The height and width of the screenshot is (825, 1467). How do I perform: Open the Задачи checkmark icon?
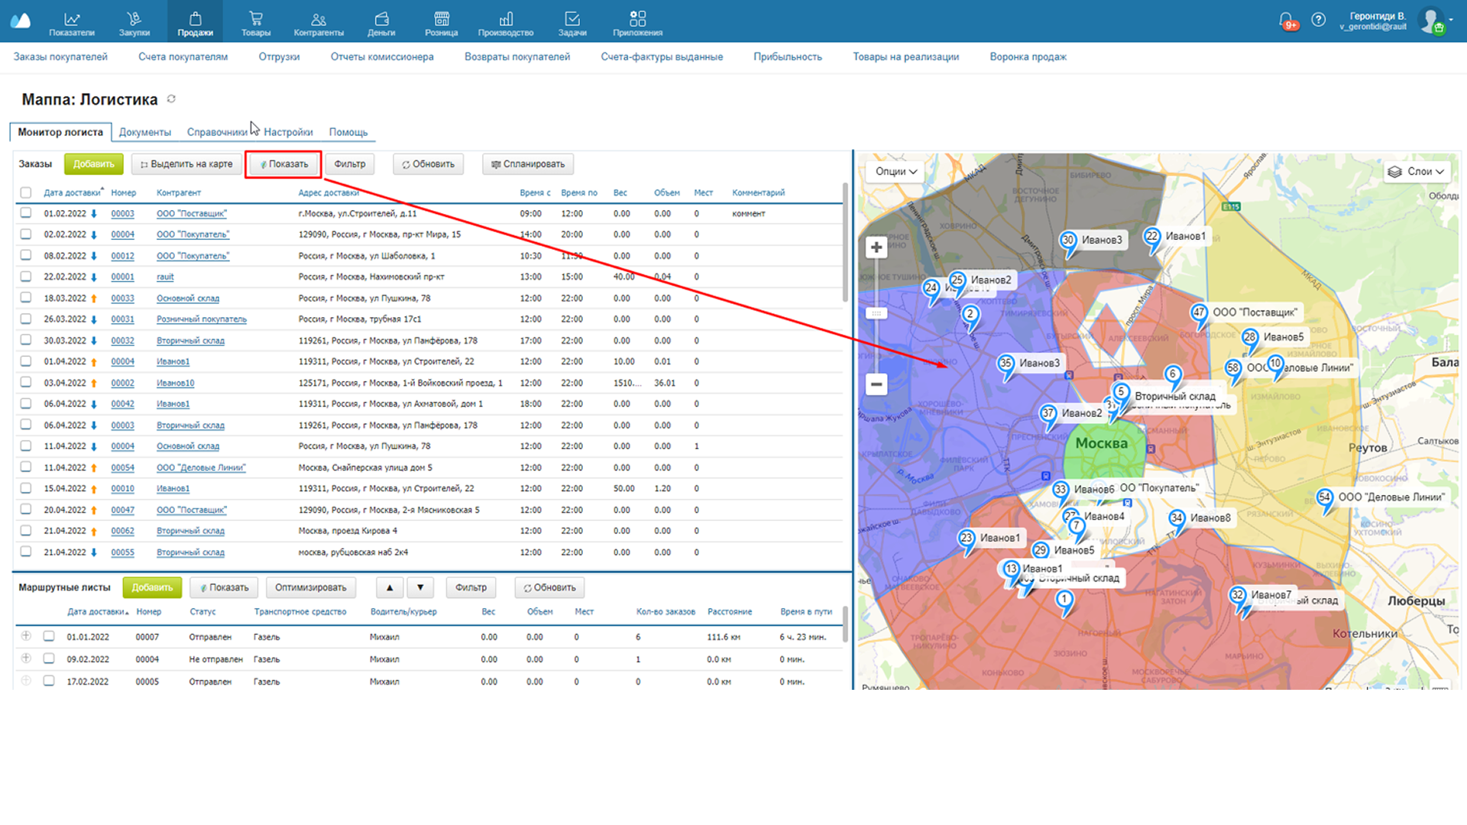coord(572,18)
